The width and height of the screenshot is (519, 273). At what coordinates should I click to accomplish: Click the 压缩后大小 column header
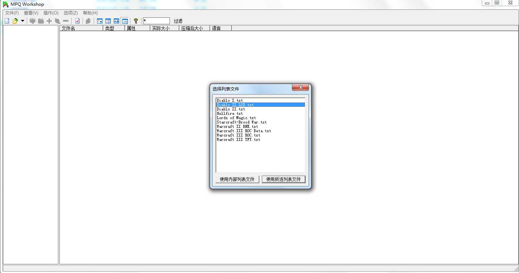[194, 28]
